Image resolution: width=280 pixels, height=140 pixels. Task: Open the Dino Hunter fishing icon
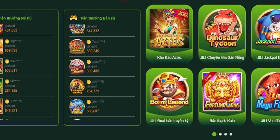click(77, 47)
